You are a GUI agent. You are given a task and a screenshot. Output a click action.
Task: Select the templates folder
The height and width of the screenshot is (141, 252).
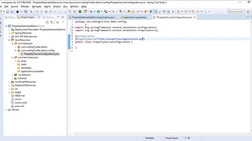coord(26,68)
